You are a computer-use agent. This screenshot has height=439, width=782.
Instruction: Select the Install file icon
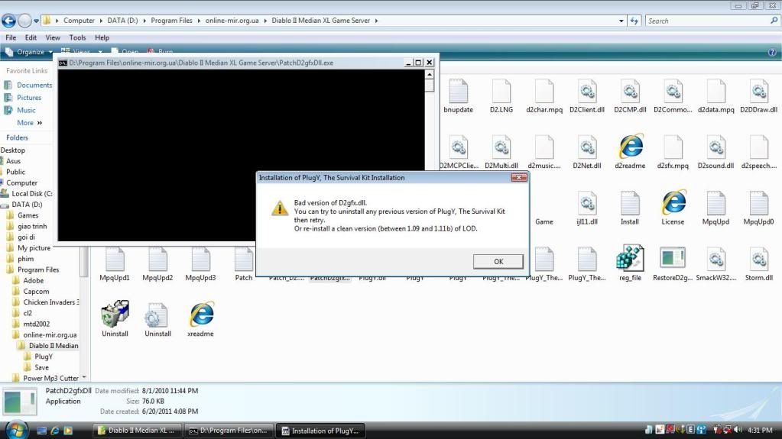click(630, 203)
